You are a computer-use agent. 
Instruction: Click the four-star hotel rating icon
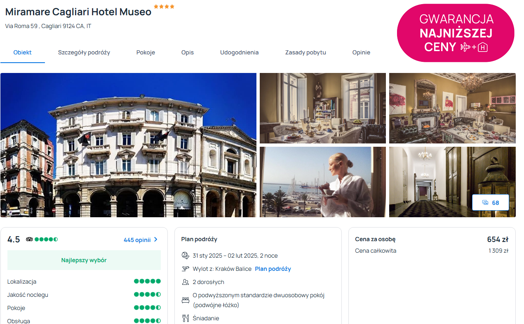pos(164,7)
